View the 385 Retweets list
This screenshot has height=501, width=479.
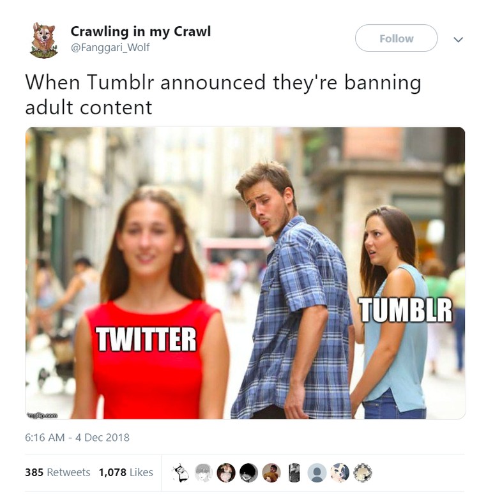pos(57,472)
